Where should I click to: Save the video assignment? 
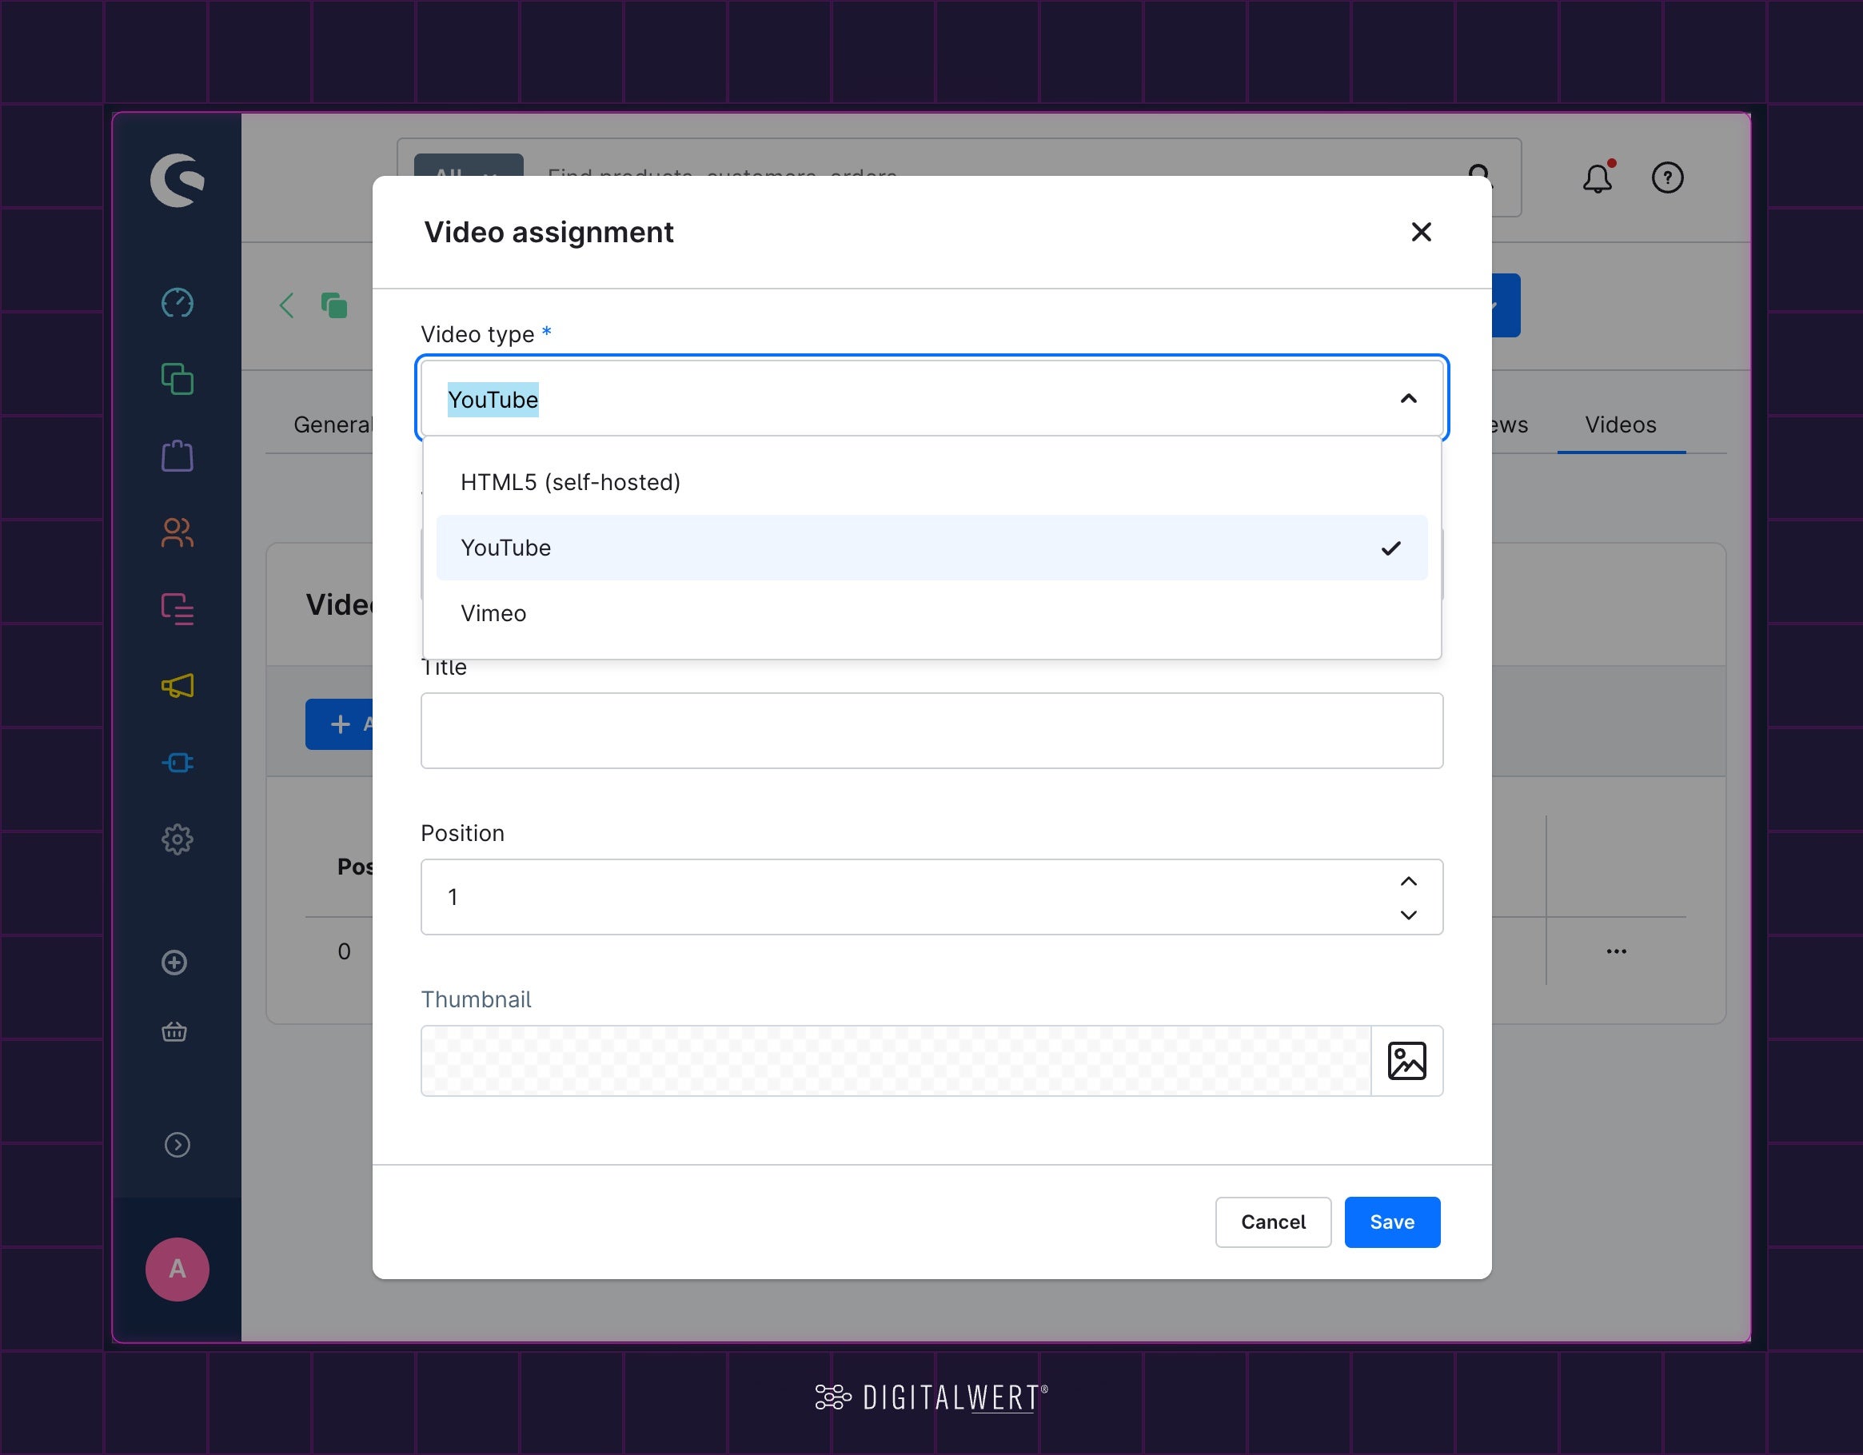[1392, 1222]
